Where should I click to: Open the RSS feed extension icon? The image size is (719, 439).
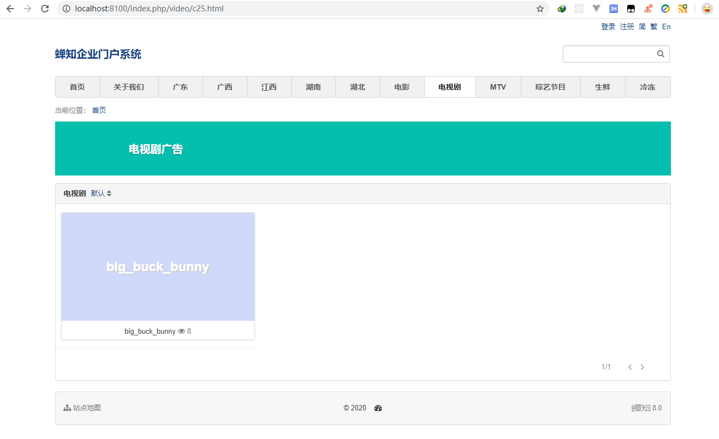pos(683,9)
